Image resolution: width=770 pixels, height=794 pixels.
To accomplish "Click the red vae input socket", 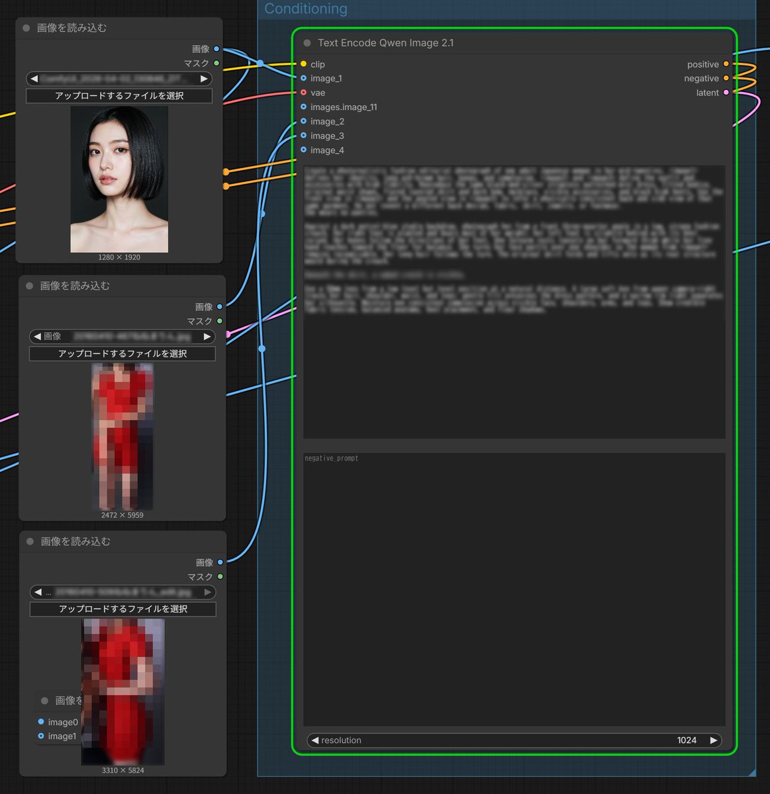I will tap(303, 93).
